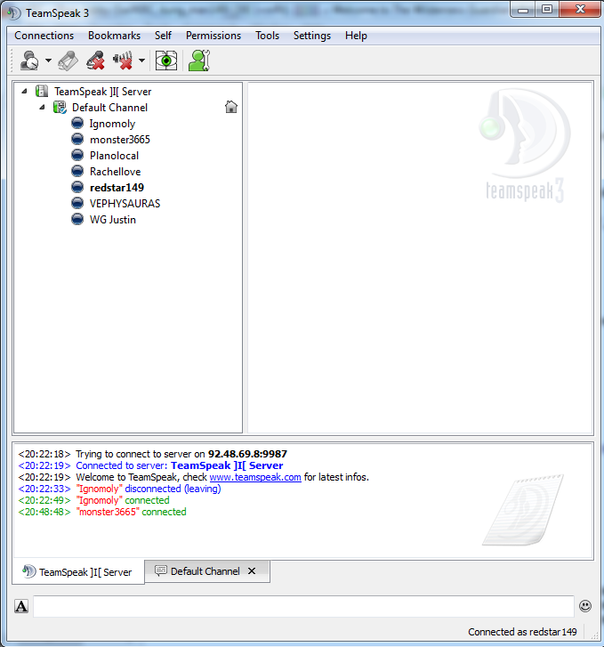Close the Default Channel chat tab

click(252, 571)
